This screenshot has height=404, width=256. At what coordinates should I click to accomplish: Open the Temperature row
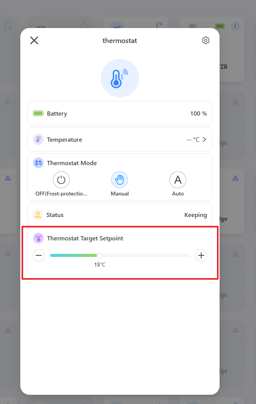pyautogui.click(x=120, y=139)
